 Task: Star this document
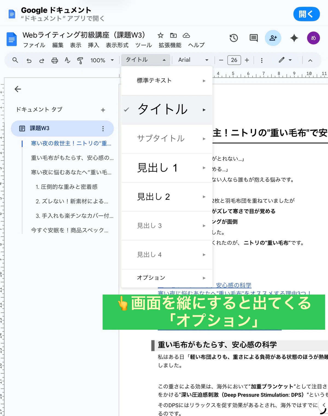pos(160,35)
